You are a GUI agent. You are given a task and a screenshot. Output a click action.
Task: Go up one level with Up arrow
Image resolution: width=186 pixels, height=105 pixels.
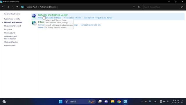(x=17, y=7)
